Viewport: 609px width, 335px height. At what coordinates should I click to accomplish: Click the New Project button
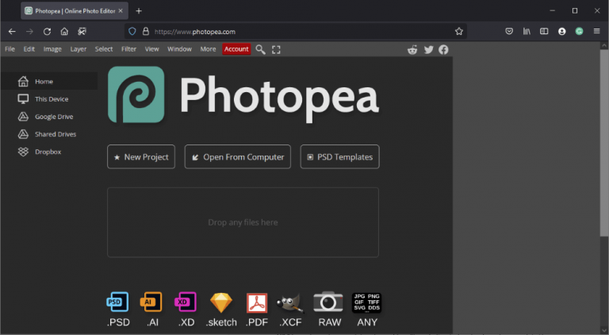coord(141,156)
